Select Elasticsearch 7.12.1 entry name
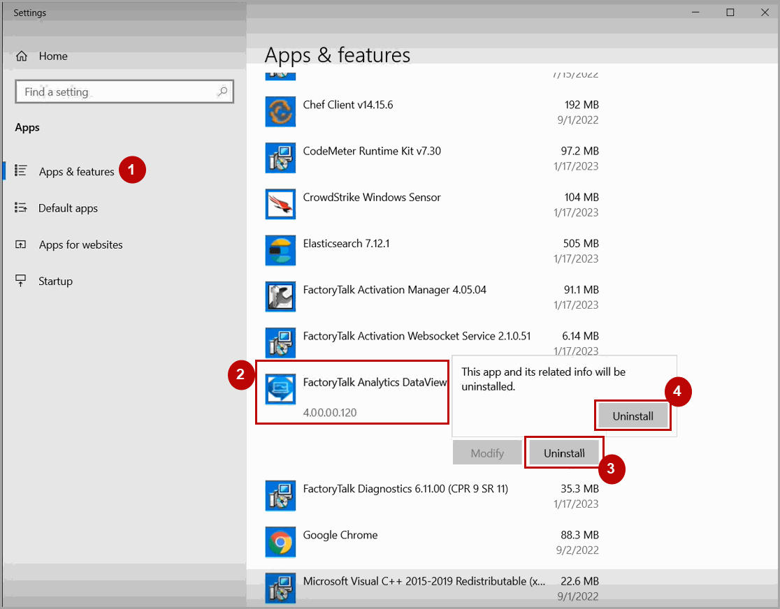The height and width of the screenshot is (609, 780). click(x=346, y=244)
